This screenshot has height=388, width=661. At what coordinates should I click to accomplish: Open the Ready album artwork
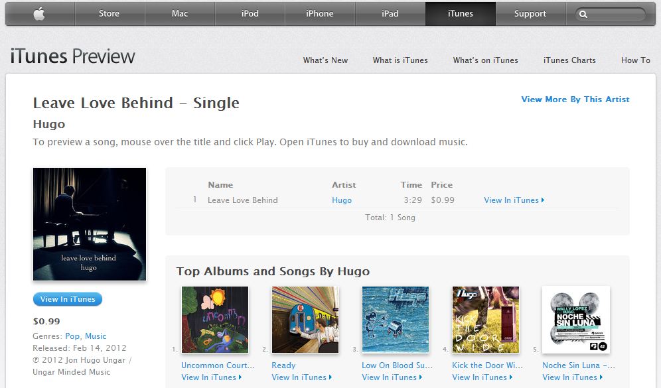[305, 320]
